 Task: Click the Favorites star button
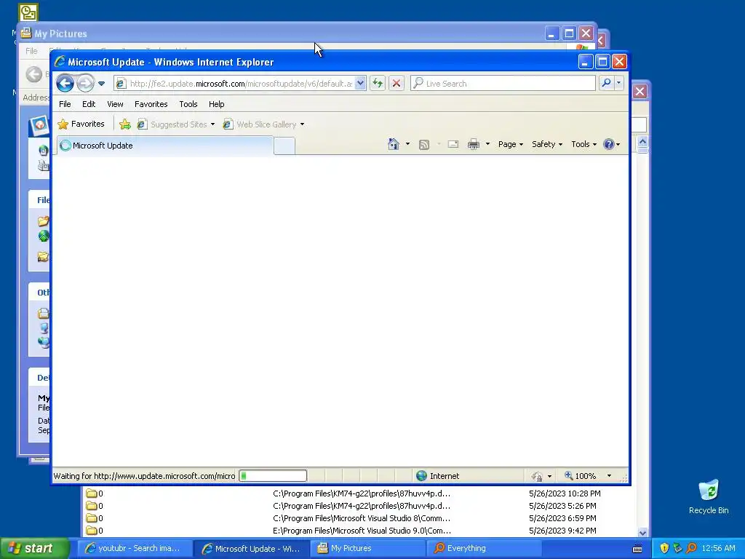coord(81,124)
